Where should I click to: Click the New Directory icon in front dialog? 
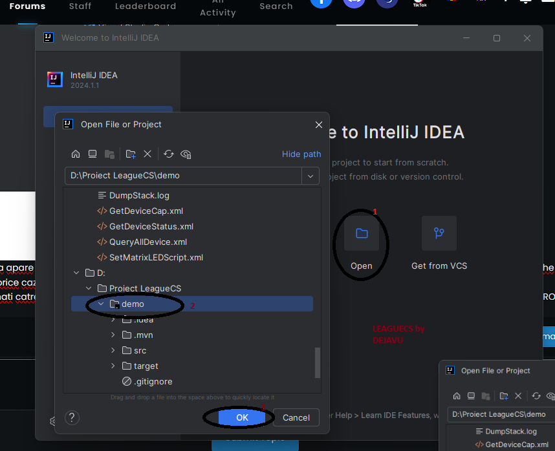point(131,154)
